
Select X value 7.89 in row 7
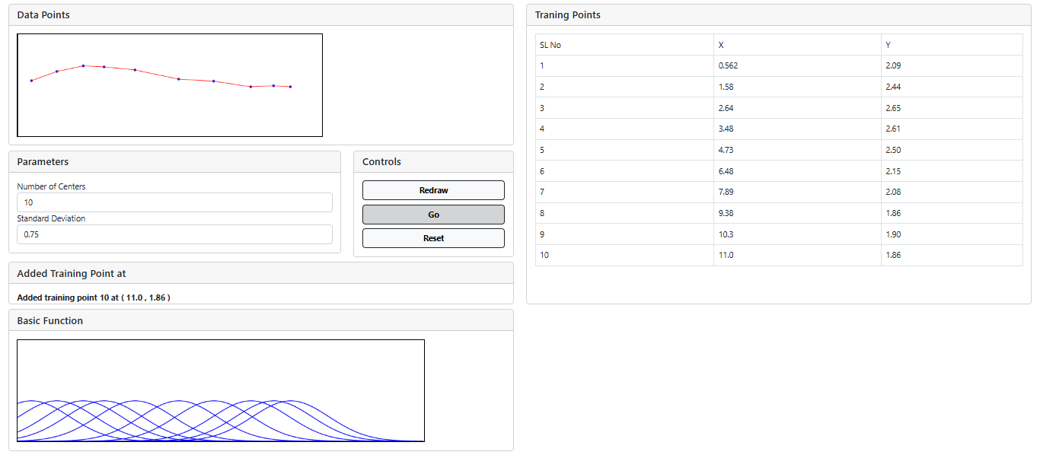point(726,192)
